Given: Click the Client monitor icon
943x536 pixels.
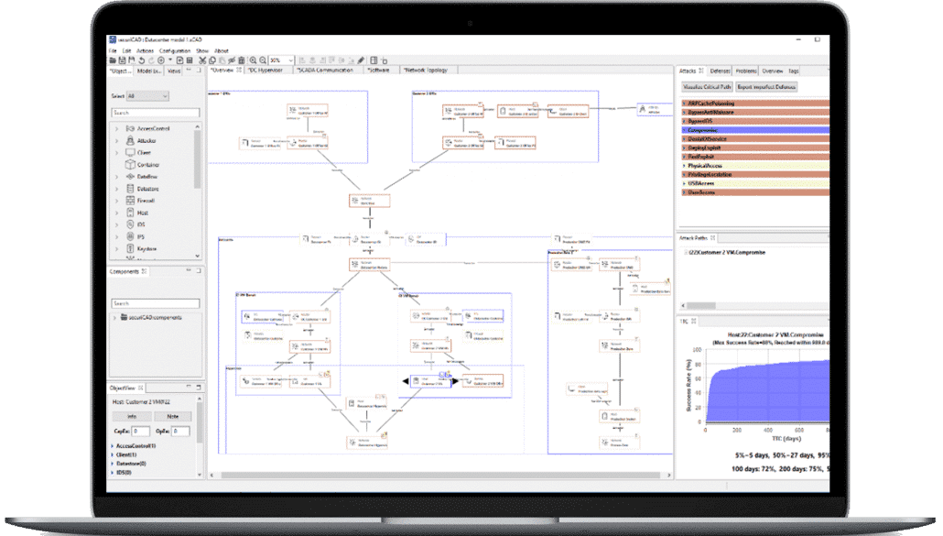Looking at the screenshot, I should (130, 152).
